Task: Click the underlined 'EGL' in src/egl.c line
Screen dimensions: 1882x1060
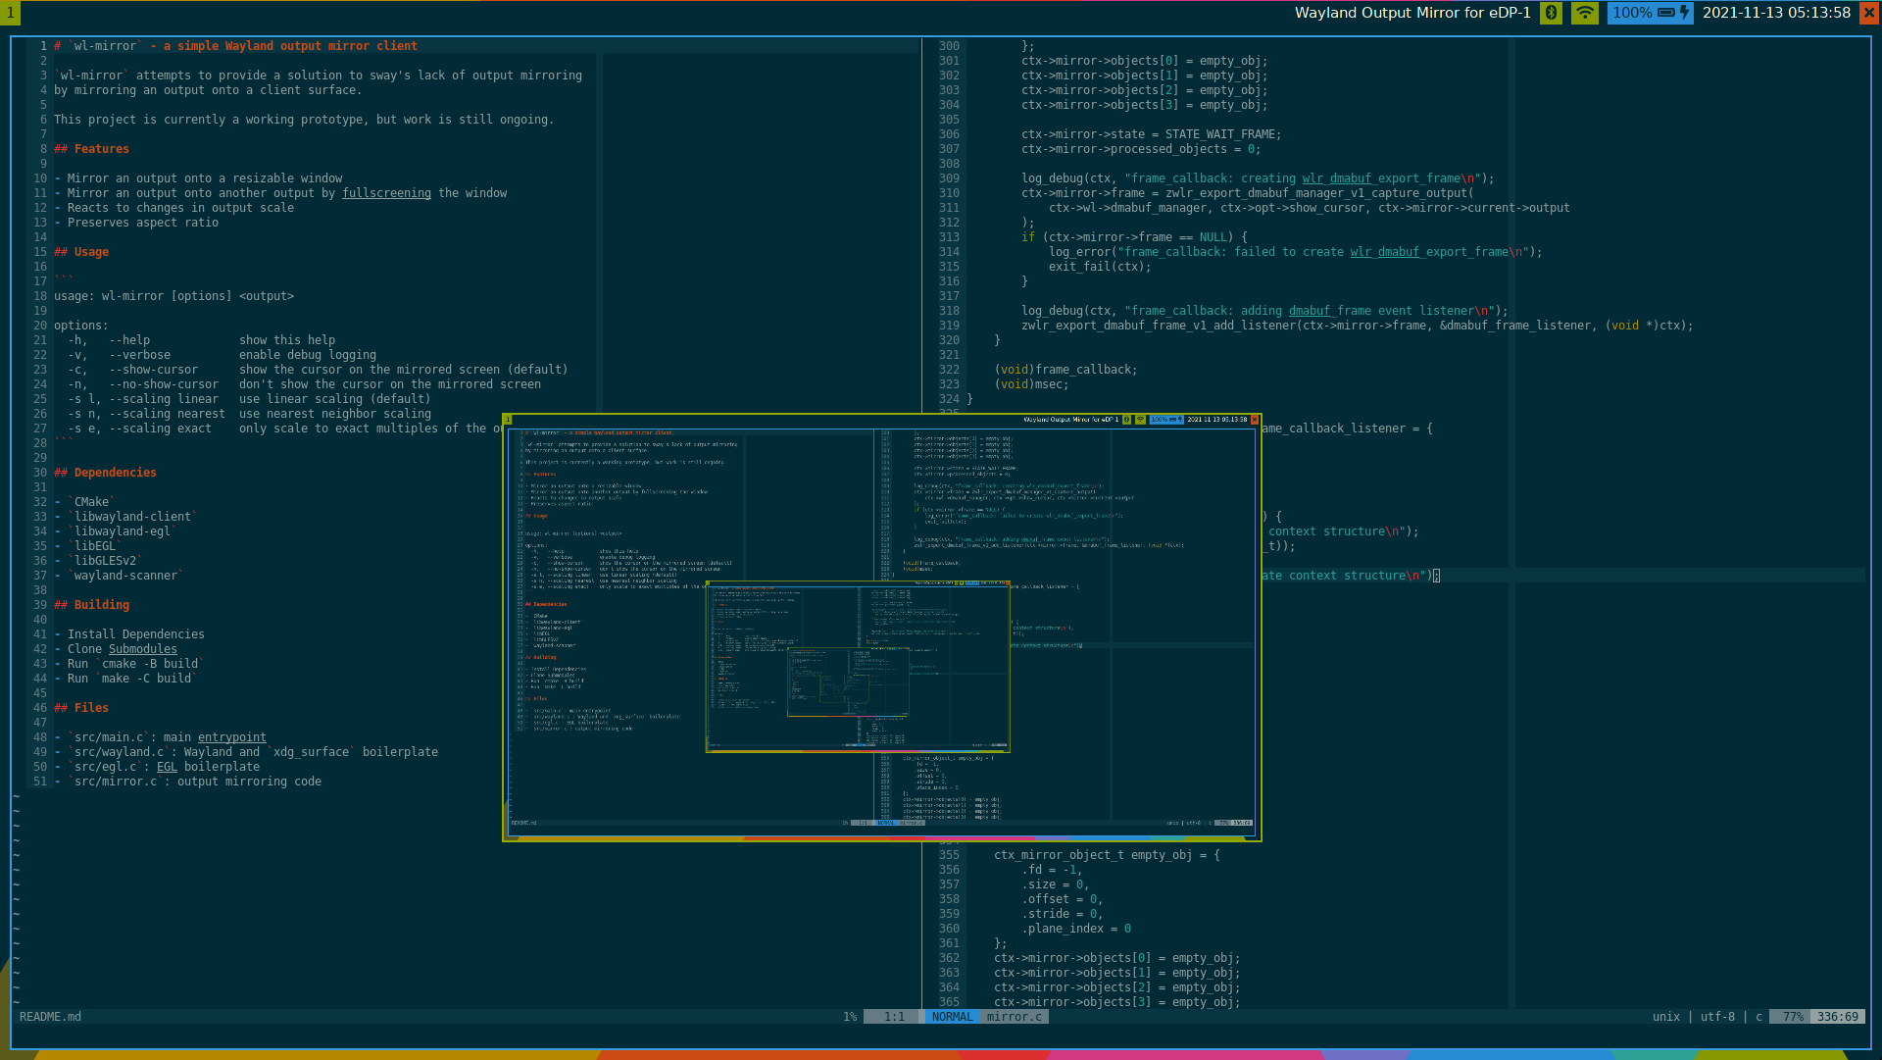Action: (168, 767)
